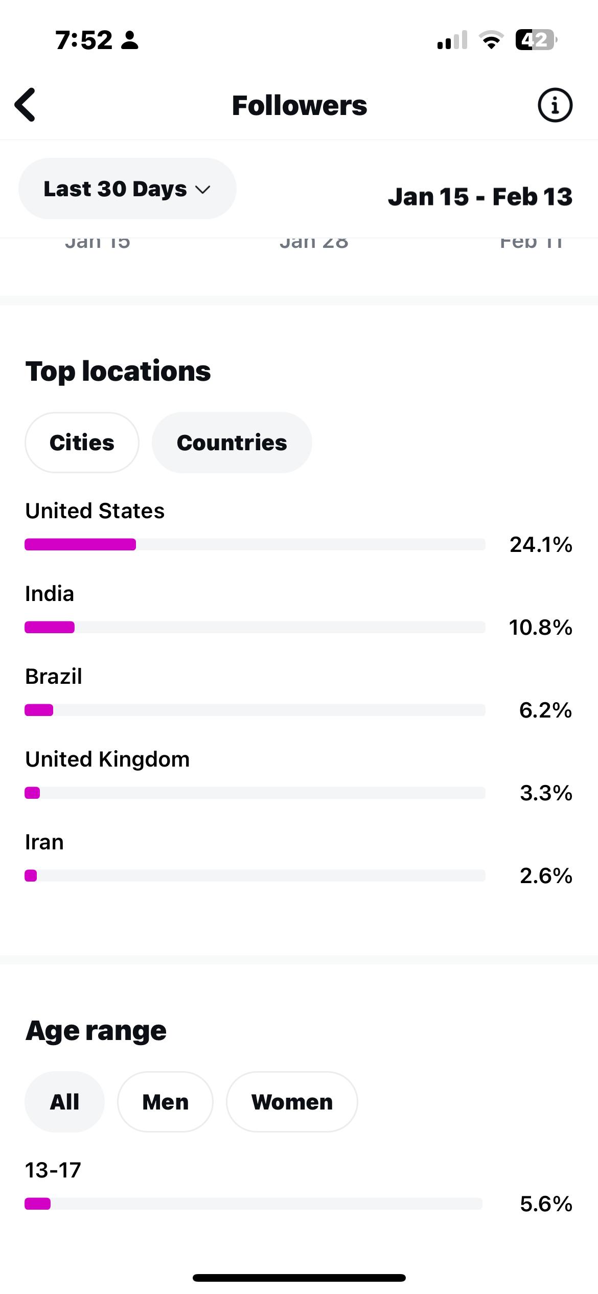This screenshot has width=598, height=1294.
Task: Tap the cellular signal bars icon
Action: (x=452, y=40)
